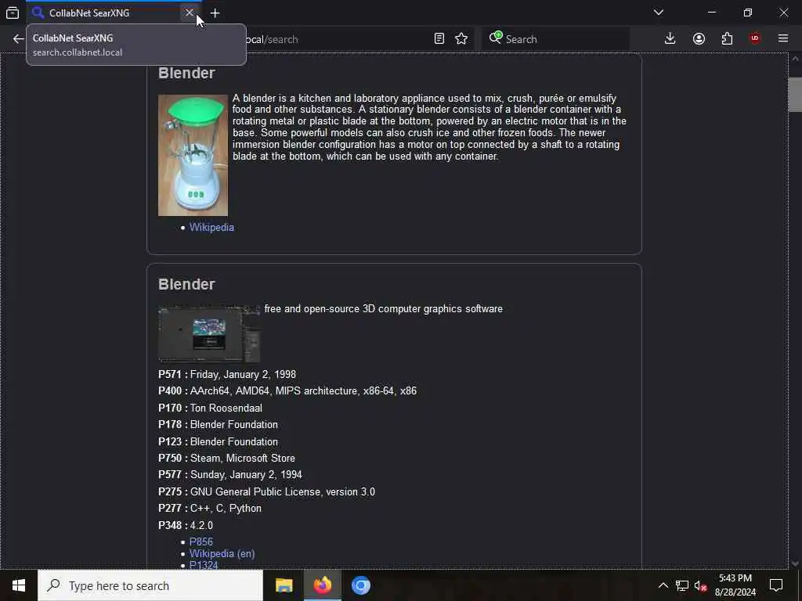This screenshot has width=802, height=601.
Task: Open the network status tray icon
Action: [x=681, y=585]
